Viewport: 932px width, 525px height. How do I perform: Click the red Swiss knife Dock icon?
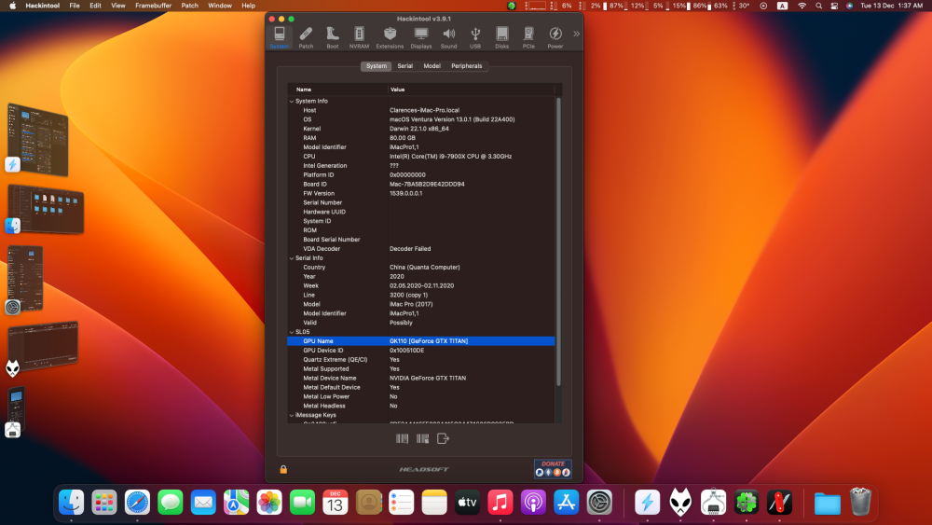(x=779, y=503)
